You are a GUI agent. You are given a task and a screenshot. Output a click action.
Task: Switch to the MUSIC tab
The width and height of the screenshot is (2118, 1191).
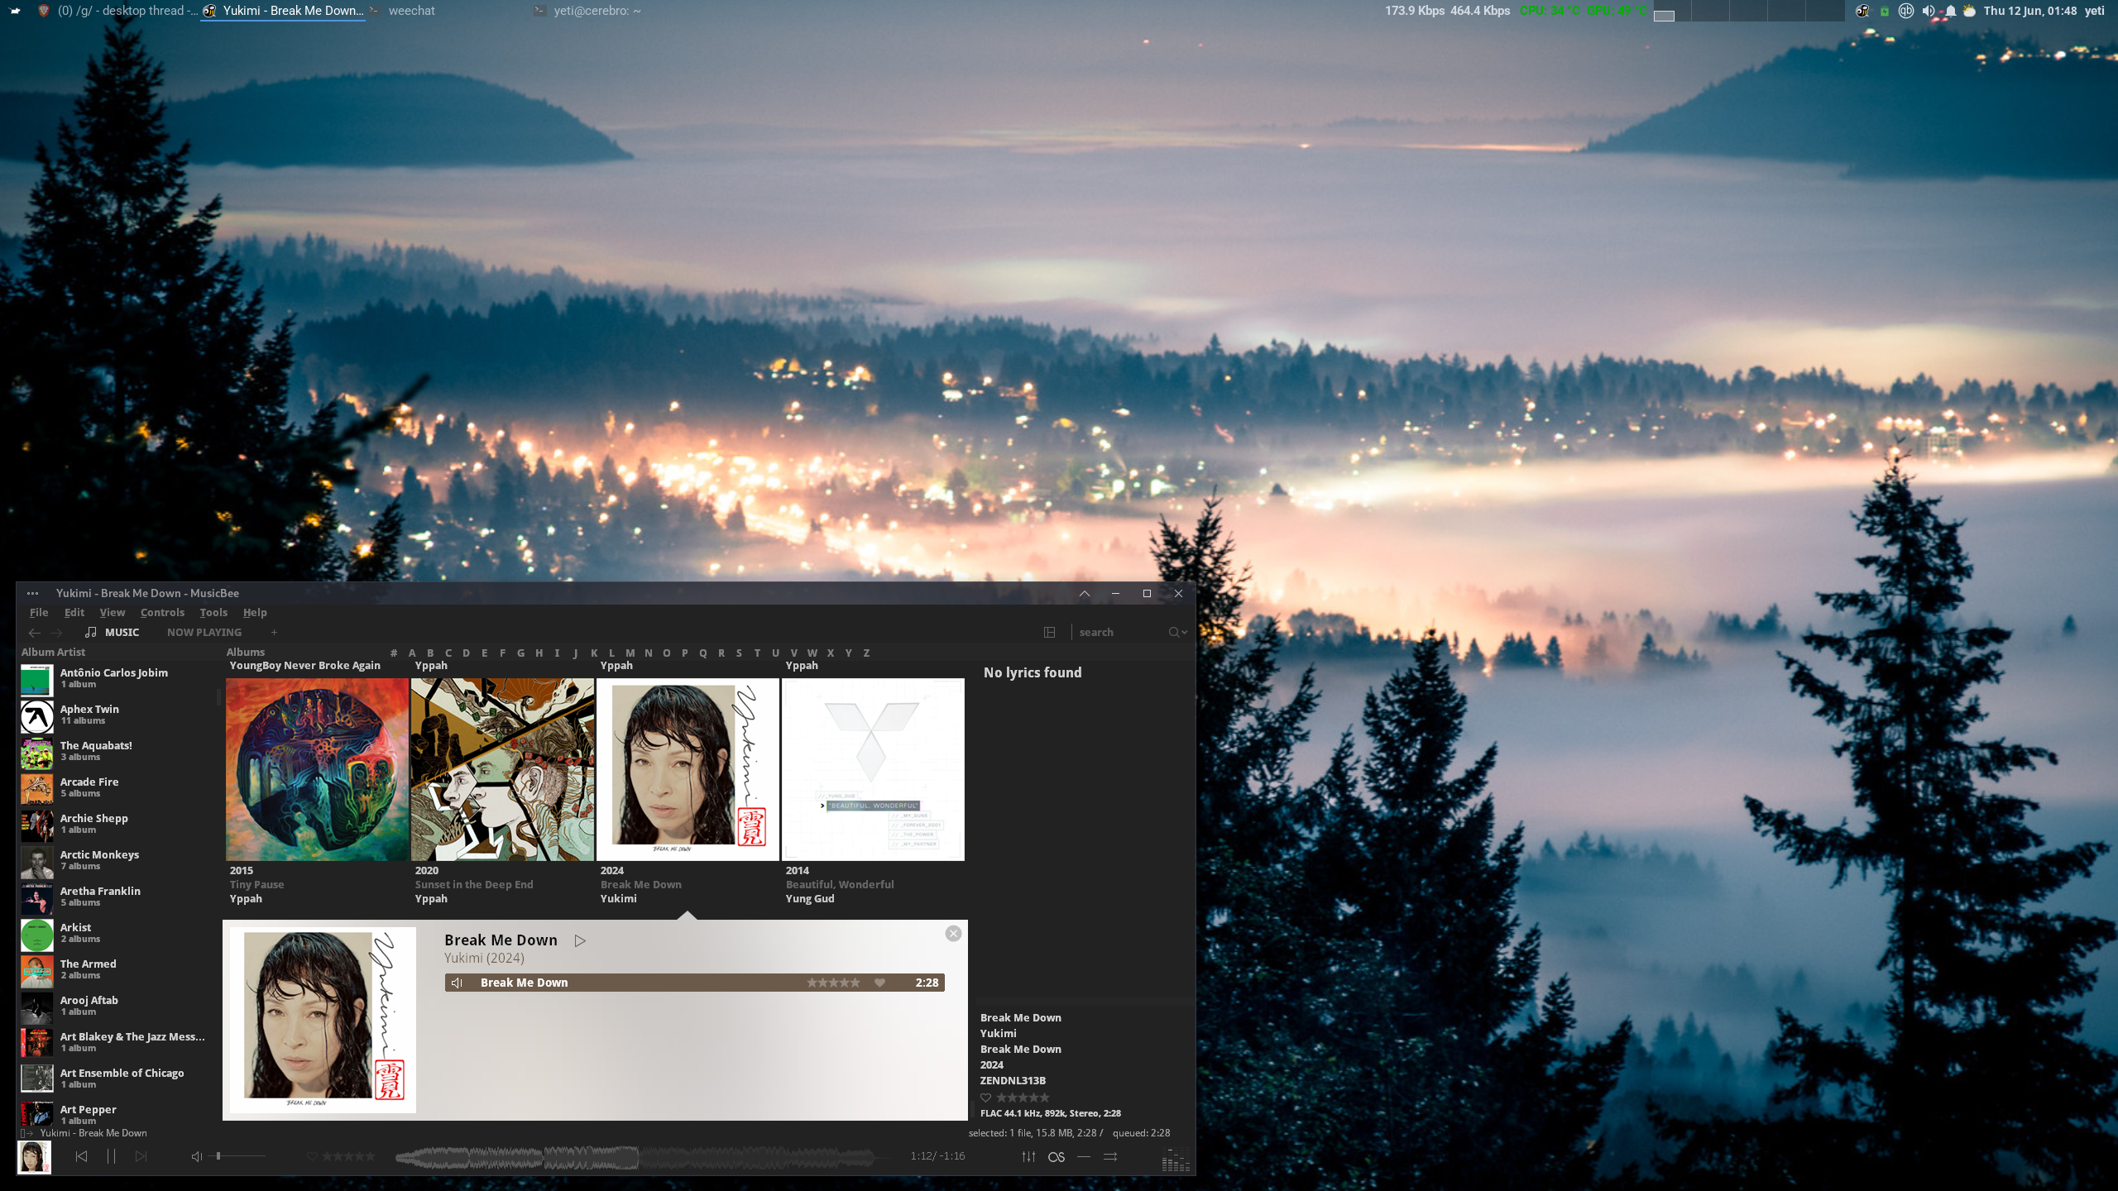(x=113, y=632)
